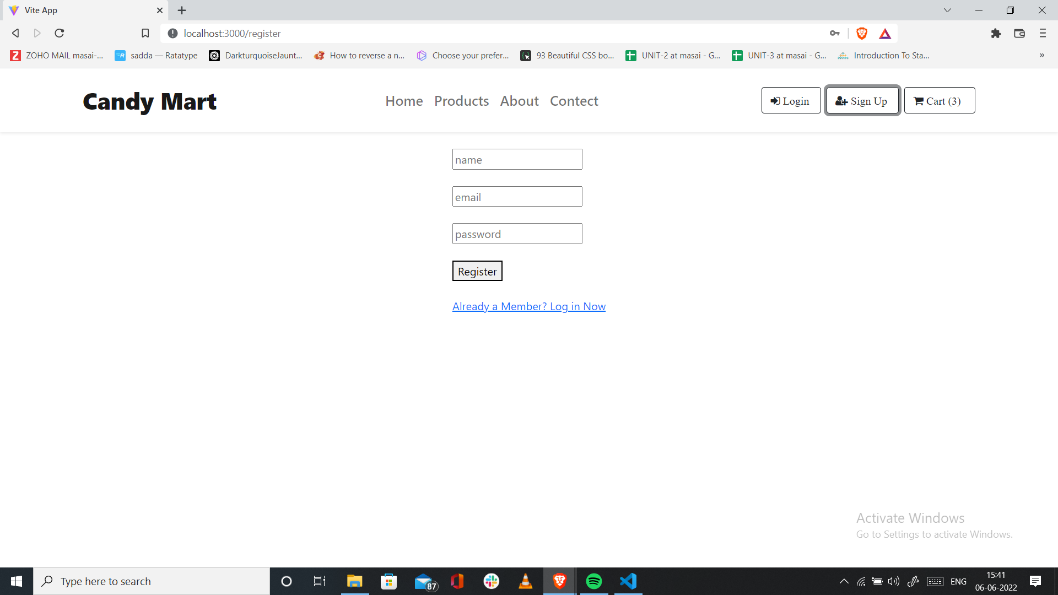Launch Spotify from the taskbar
Viewport: 1058px width, 595px height.
tap(594, 581)
